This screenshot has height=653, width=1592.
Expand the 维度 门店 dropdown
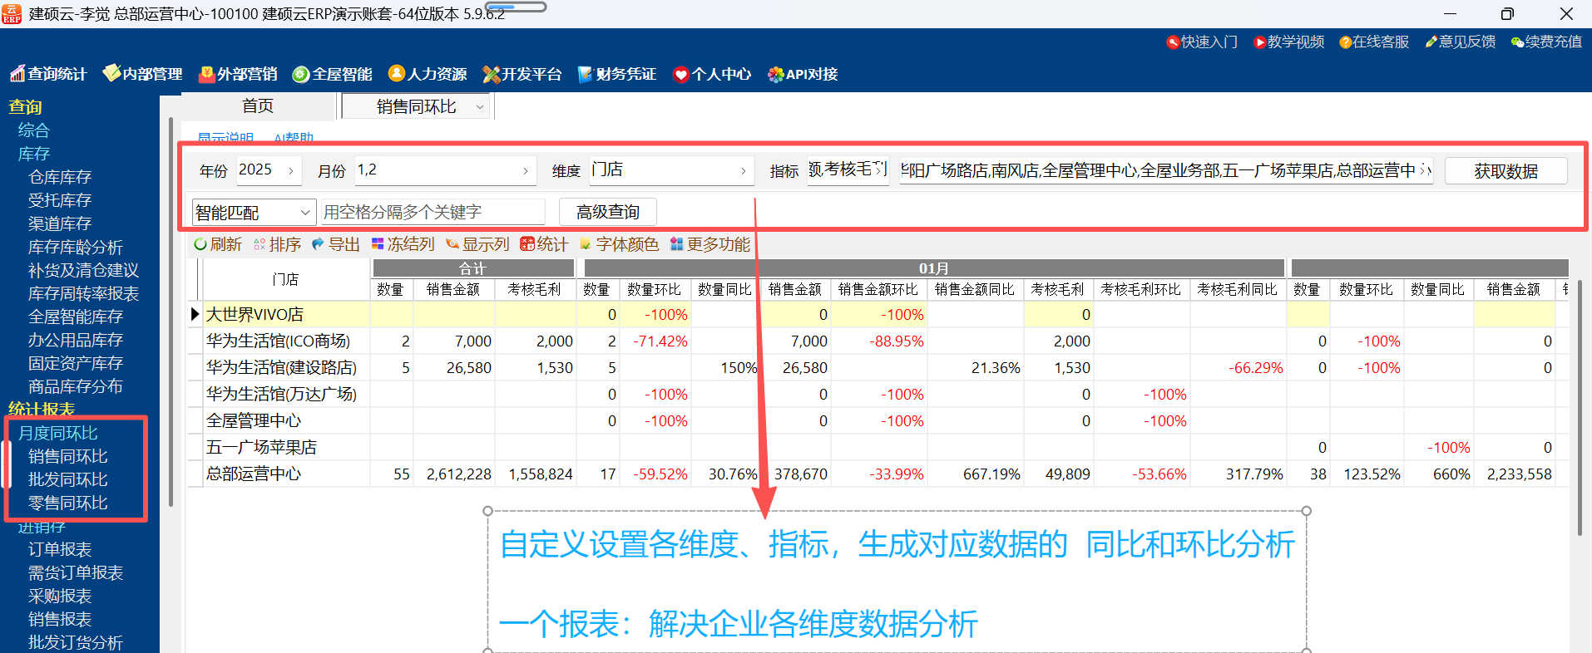tap(743, 171)
